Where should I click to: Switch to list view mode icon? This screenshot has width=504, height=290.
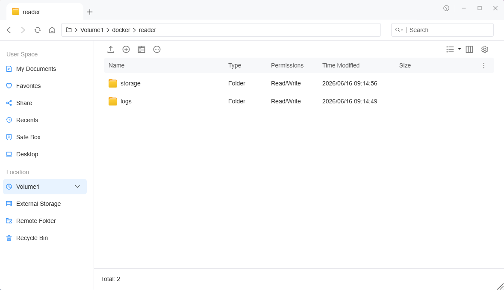coord(450,49)
